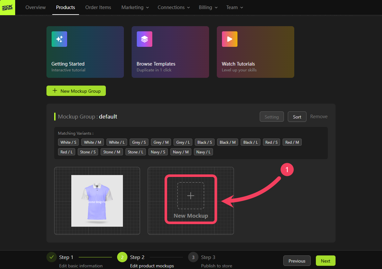Click the plus icon in New Mockup Group button
Screen dimensions: 382x269
(55, 91)
